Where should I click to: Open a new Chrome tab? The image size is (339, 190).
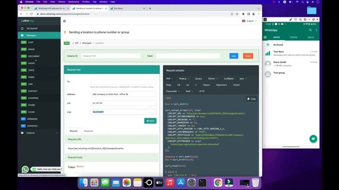coord(150,8)
